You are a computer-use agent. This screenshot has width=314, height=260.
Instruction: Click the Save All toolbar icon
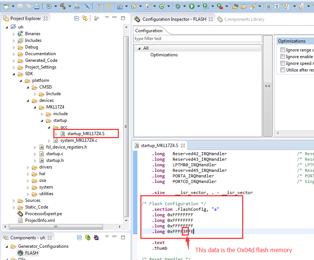click(x=29, y=6)
